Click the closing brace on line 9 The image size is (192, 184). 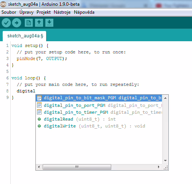(13, 98)
